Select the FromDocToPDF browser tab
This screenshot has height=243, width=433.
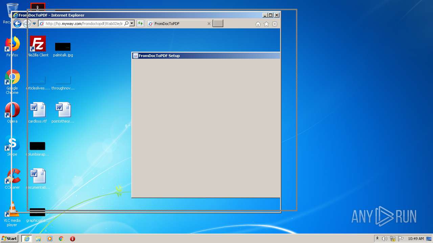click(179, 24)
